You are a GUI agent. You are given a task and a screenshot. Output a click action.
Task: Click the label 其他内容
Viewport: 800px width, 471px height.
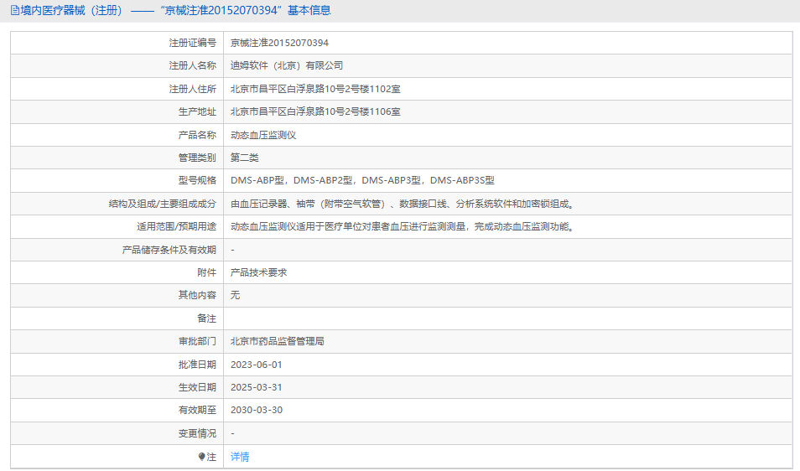point(197,295)
